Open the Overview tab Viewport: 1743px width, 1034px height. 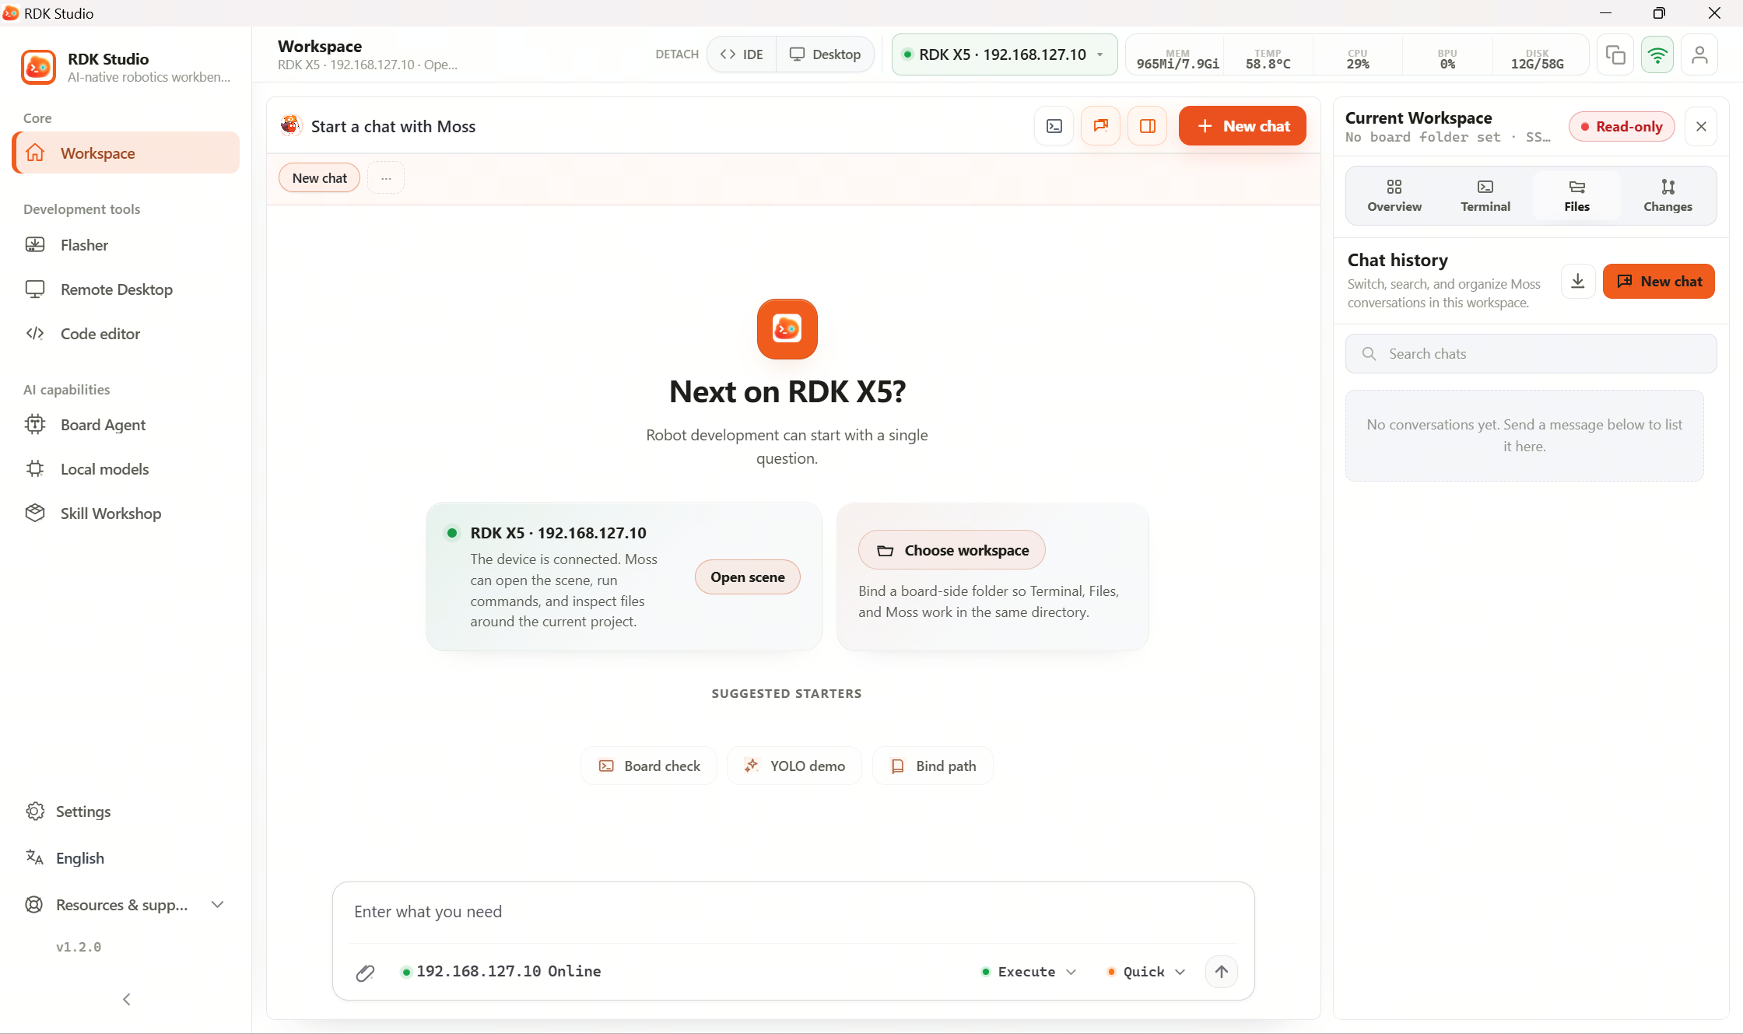tap(1394, 195)
